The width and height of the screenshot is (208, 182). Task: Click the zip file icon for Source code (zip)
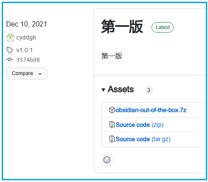tap(112, 125)
